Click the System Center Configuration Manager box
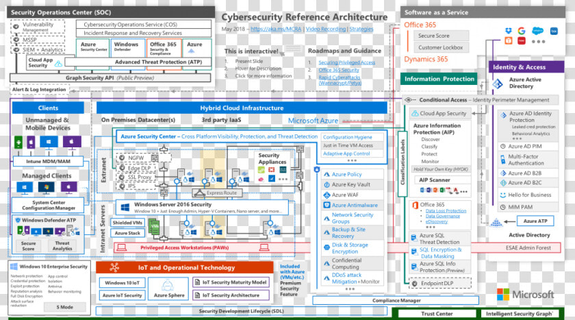 coord(48,205)
